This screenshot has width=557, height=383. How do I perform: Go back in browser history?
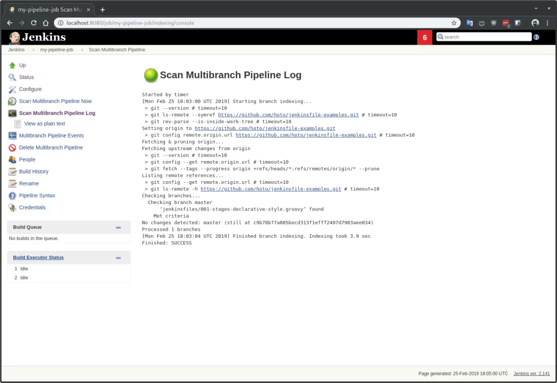(x=10, y=23)
